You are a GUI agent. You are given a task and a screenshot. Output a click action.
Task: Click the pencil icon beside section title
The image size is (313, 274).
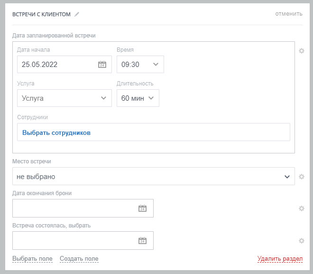coord(77,14)
